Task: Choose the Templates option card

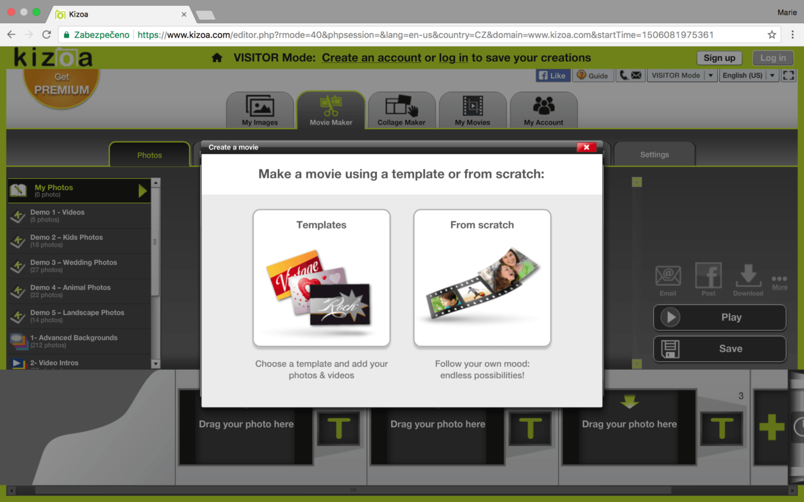Action: [322, 278]
